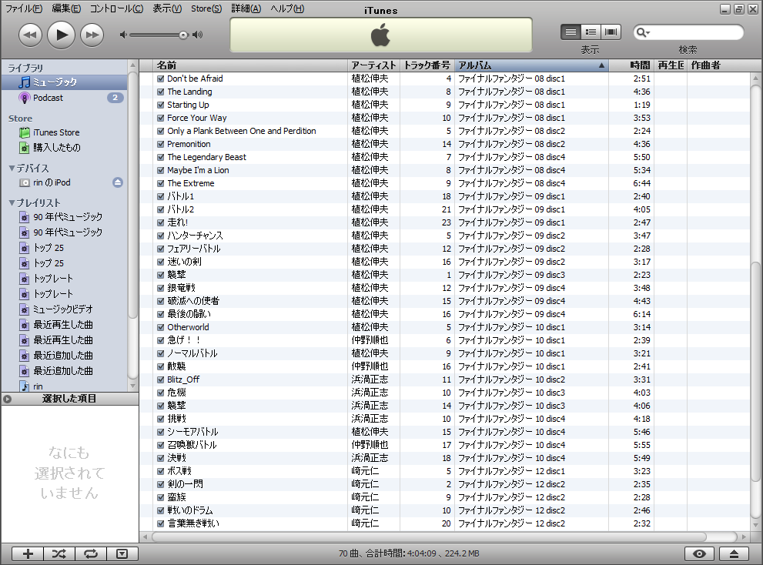Select the ノーマルバトル track
The height and width of the screenshot is (565, 763).
192,353
